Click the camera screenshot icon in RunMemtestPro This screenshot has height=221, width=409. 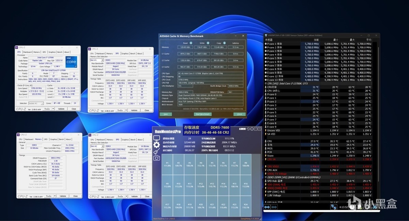(156, 158)
